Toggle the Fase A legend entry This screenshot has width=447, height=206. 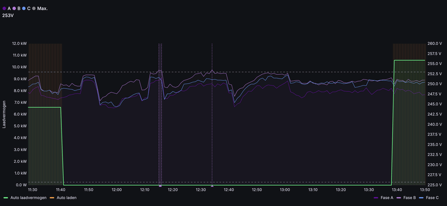click(x=383, y=197)
